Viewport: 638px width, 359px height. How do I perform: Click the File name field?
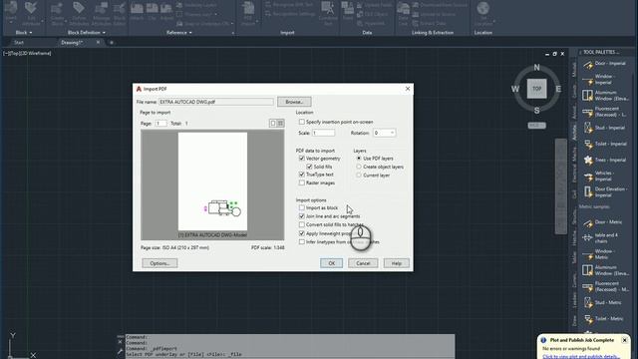click(x=216, y=102)
